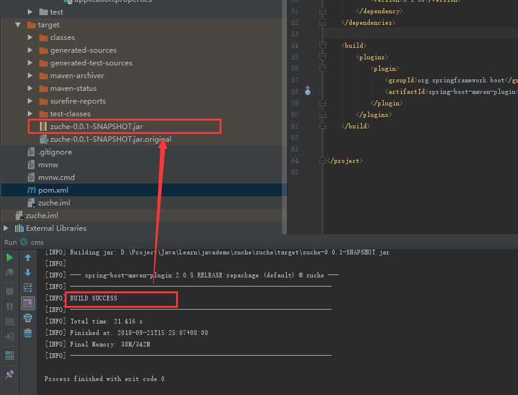Click the gutter marker icon on editor line 58
Image resolution: width=518 pixels, height=395 pixels.
click(307, 91)
